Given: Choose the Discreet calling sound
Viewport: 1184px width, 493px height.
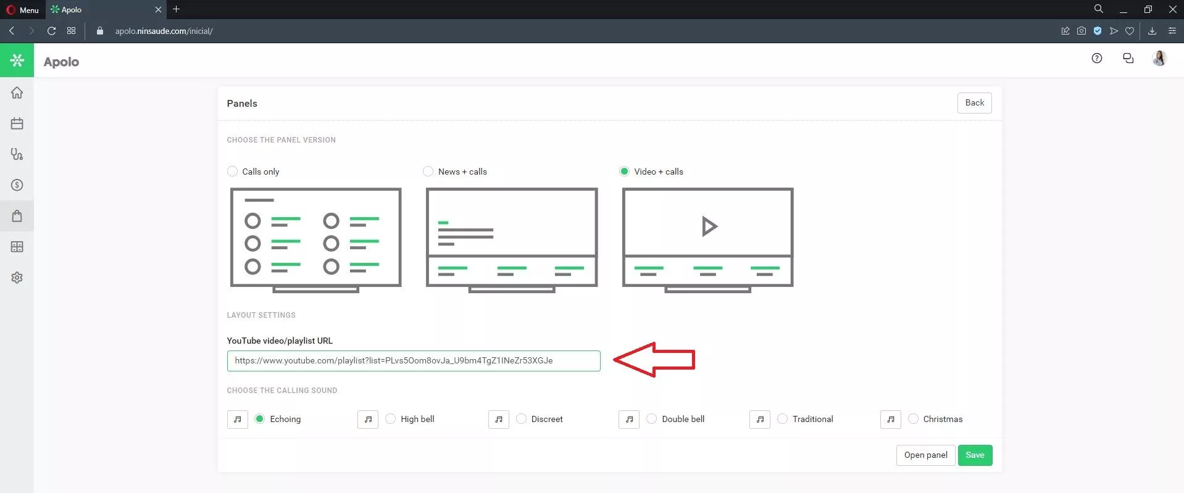Looking at the screenshot, I should click(x=521, y=419).
